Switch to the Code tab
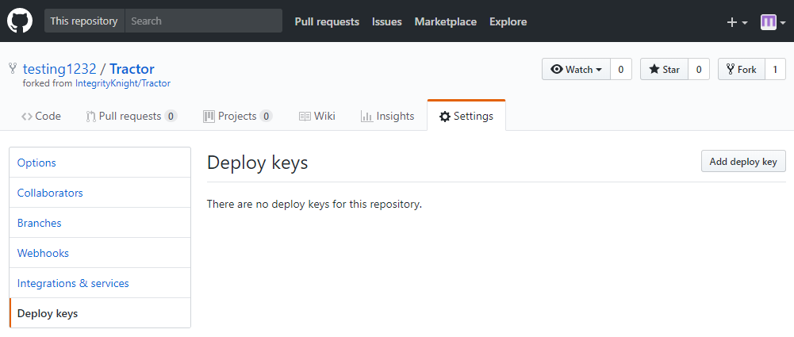This screenshot has width=794, height=337. coord(41,116)
